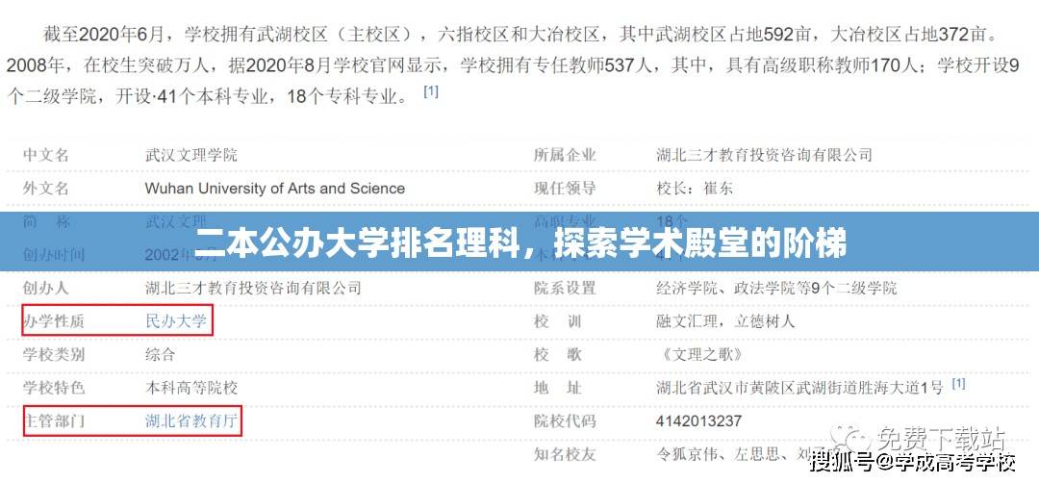This screenshot has height=484, width=1039.
Task: Select the value 本科高等院校
Action: [x=190, y=387]
